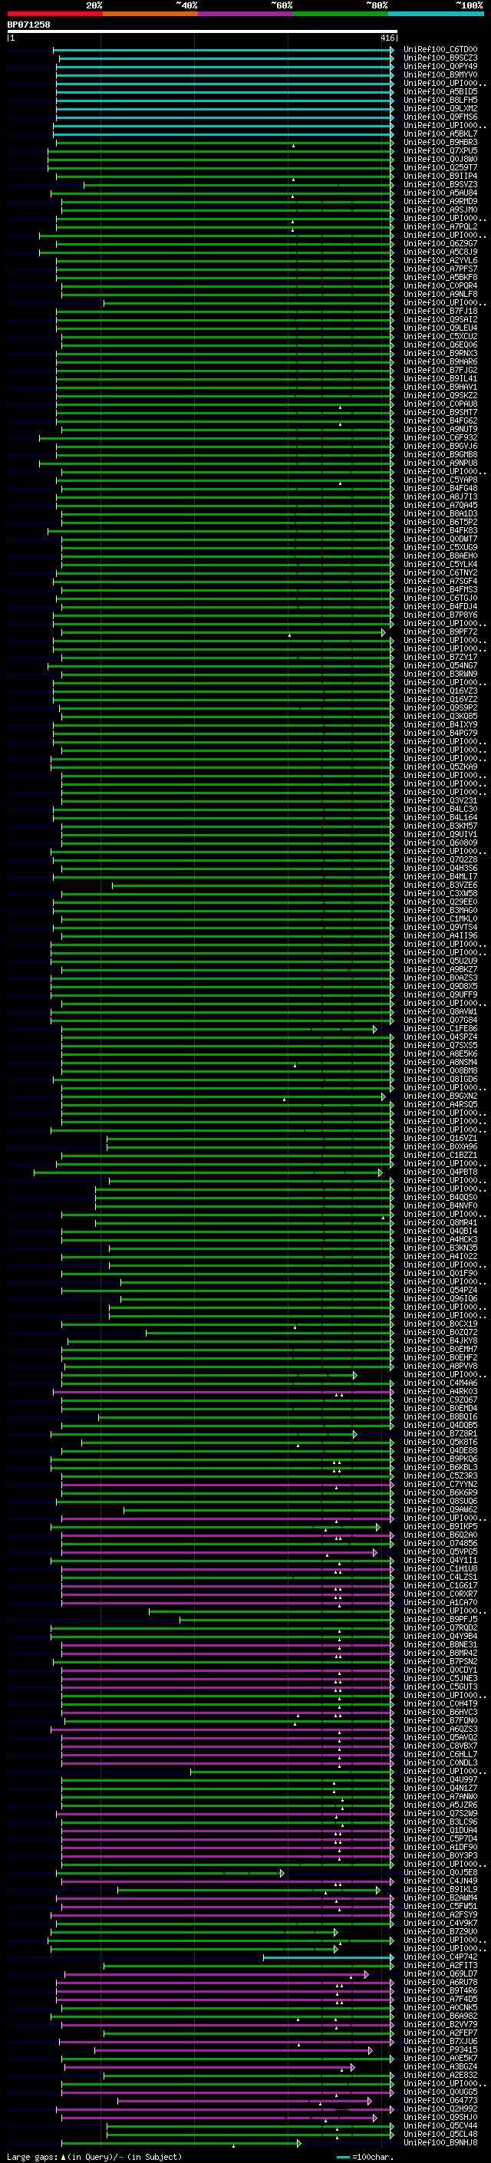The width and height of the screenshot is (491, 2163).
Task: Click the green ~80% identity legend segment
Action: point(341,14)
